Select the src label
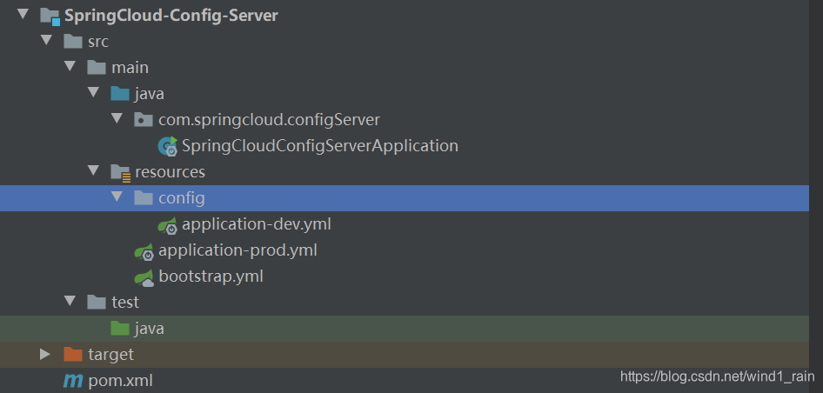This screenshot has height=393, width=823. point(98,42)
